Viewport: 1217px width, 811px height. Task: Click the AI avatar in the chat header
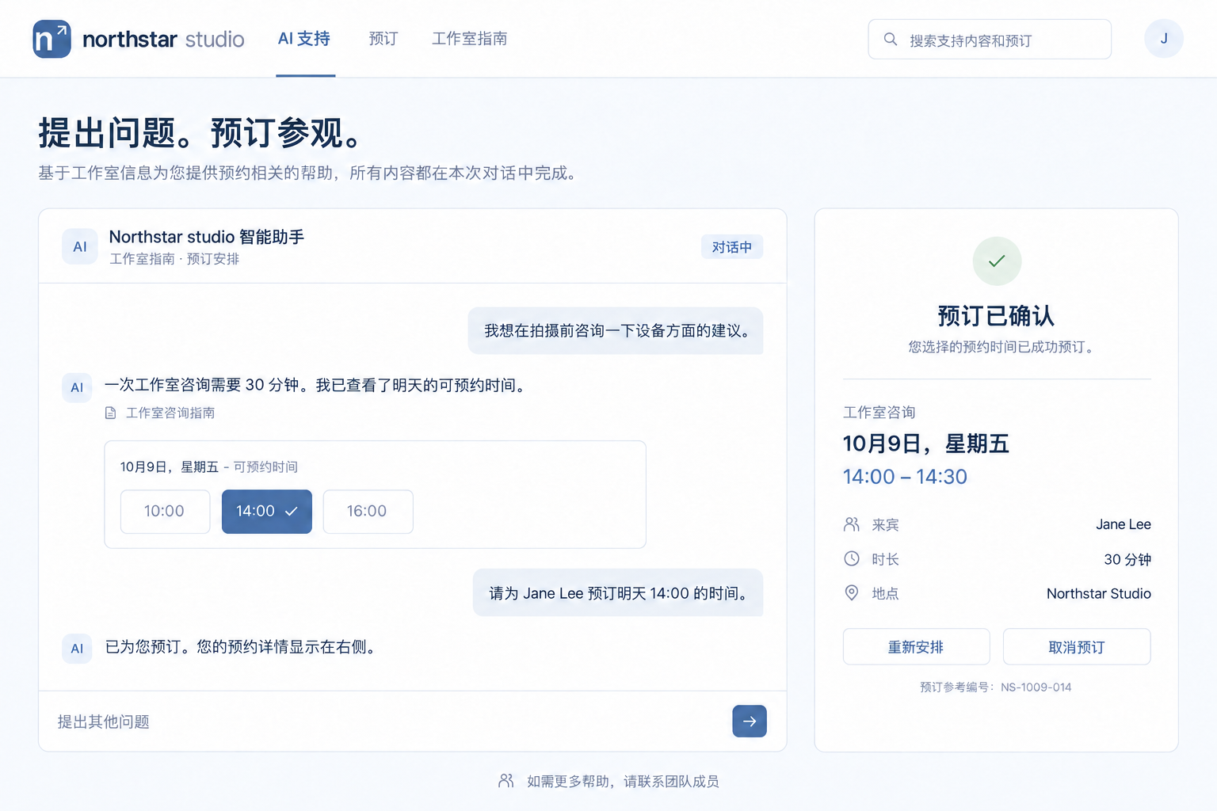tap(80, 246)
